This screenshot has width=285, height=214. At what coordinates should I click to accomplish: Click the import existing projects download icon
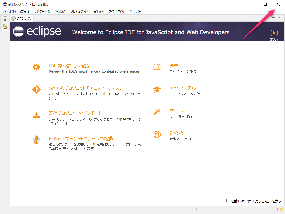[36, 115]
